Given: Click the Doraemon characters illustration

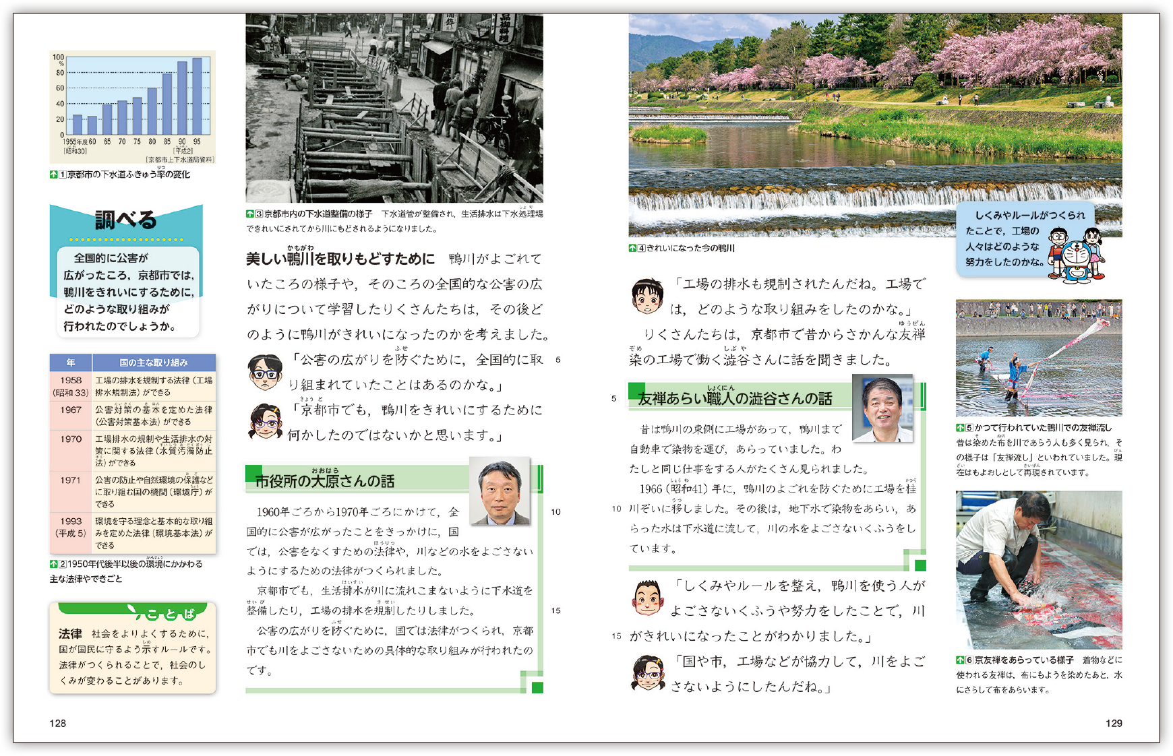Looking at the screenshot, I should tap(1078, 252).
